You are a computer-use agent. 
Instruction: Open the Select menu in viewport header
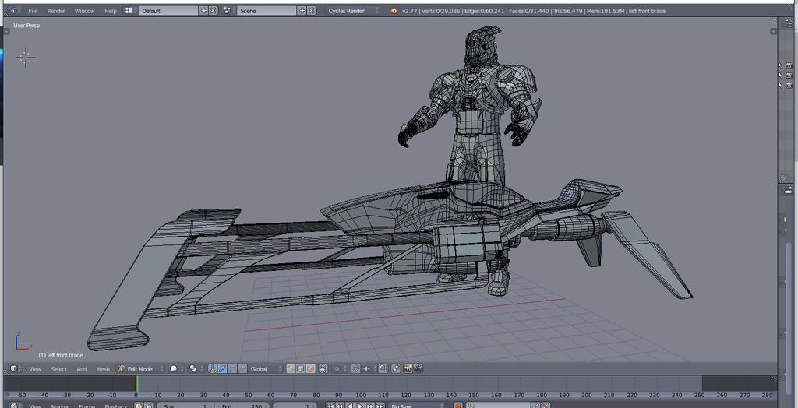(59, 368)
